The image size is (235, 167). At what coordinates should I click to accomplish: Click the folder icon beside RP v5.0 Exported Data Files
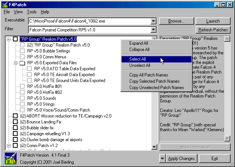pyautogui.click(x=22, y=63)
